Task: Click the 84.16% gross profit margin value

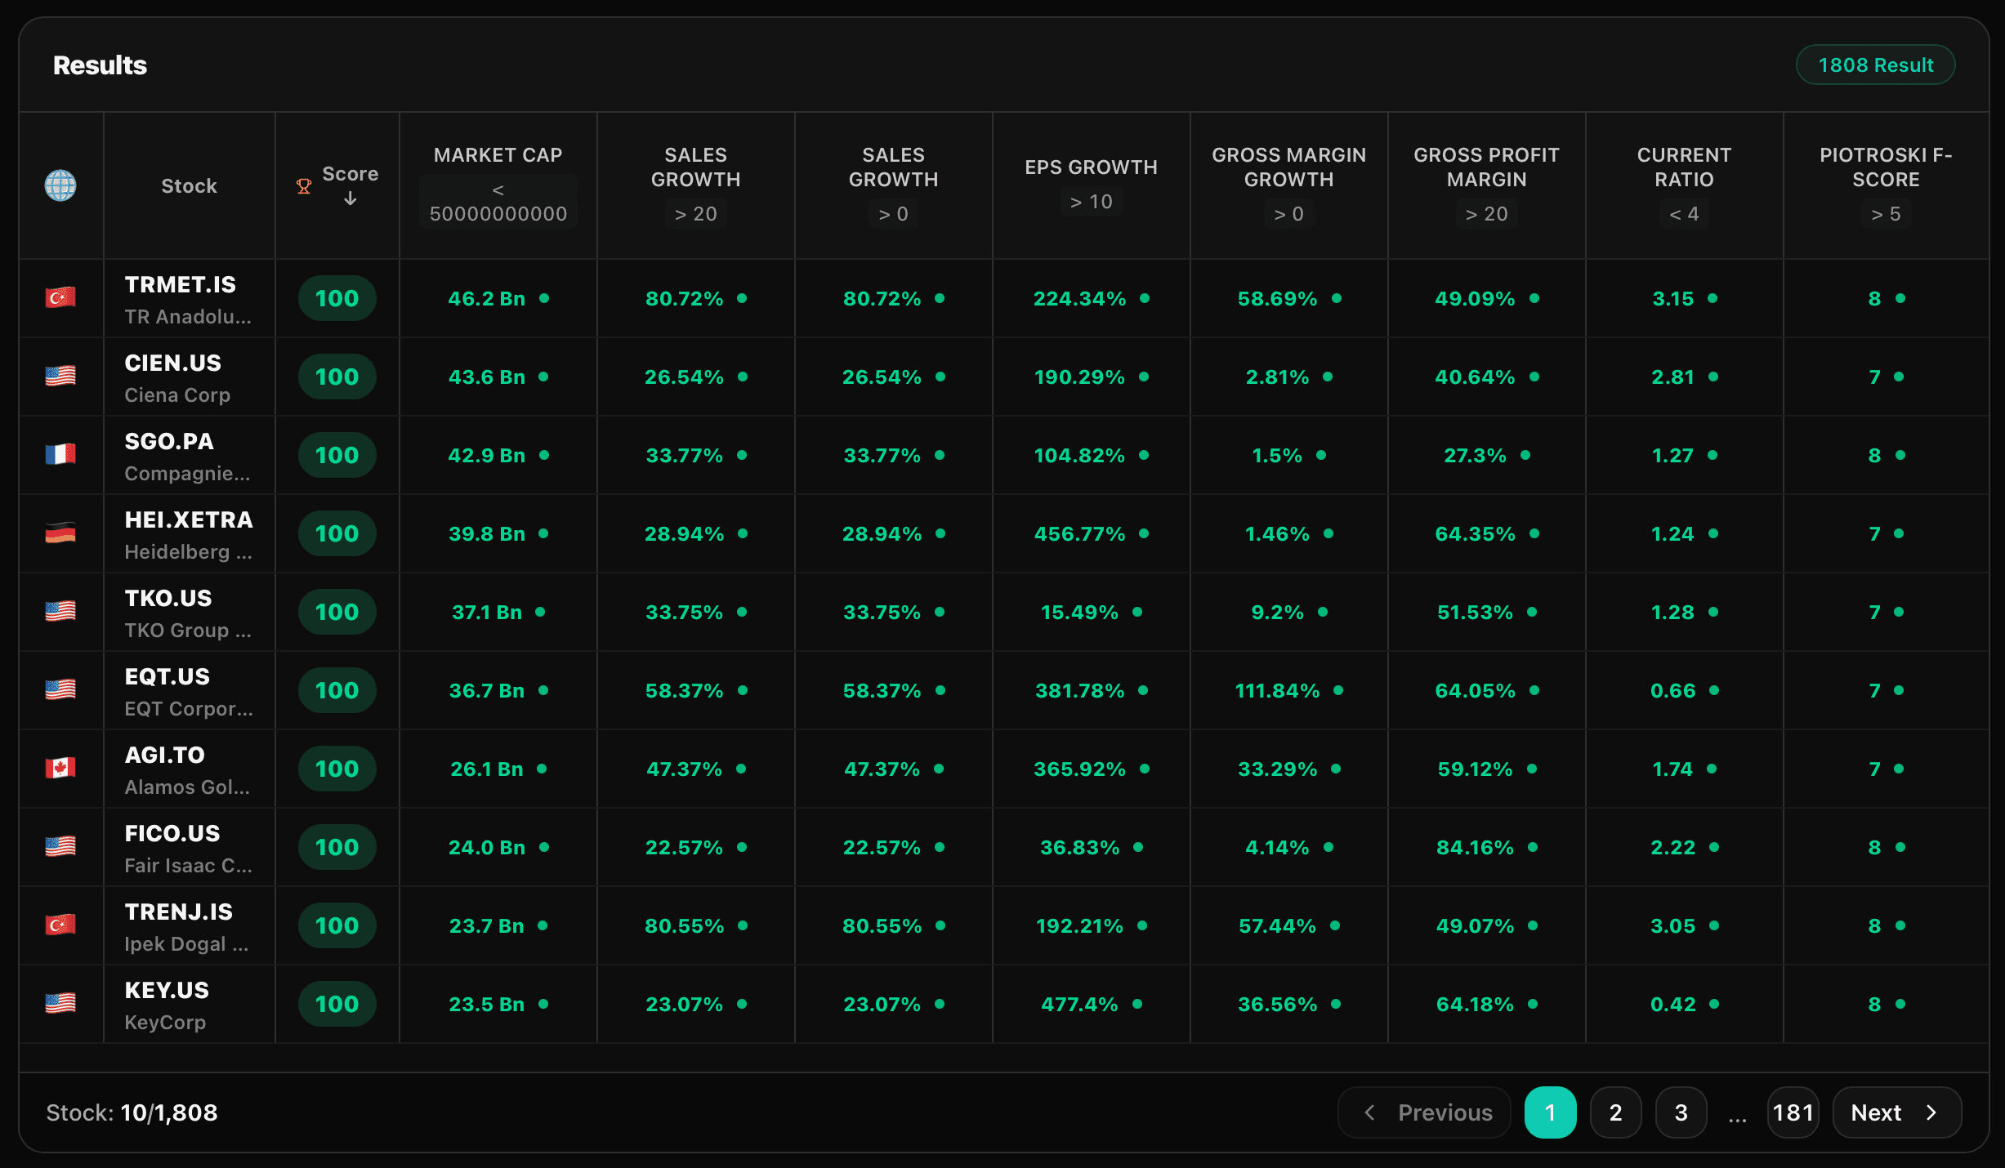Action: [x=1476, y=847]
